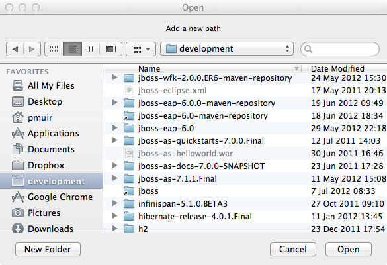The width and height of the screenshot is (387, 265).
Task: Open the development path popup menu
Action: (x=227, y=49)
